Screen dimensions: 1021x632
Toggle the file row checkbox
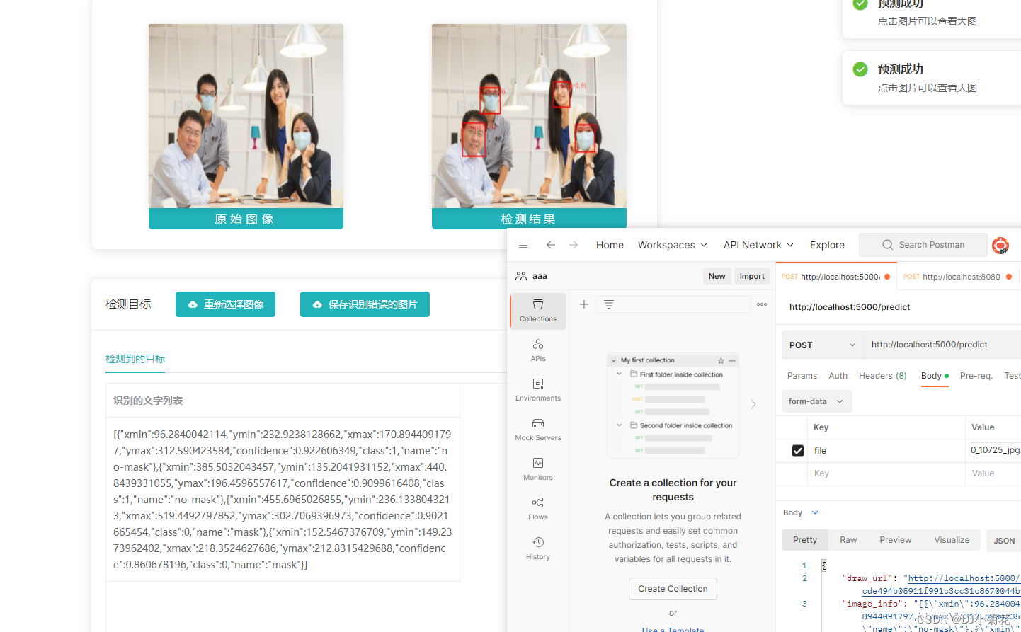coord(798,451)
